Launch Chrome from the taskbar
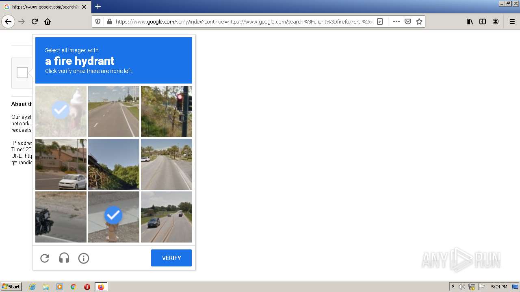The width and height of the screenshot is (520, 292). (74, 287)
